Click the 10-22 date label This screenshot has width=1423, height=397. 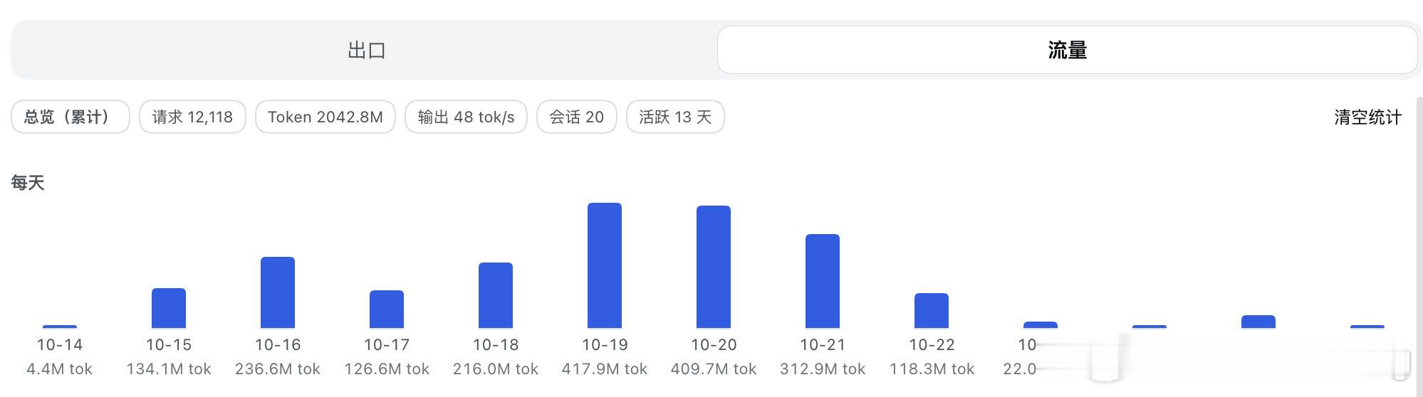tap(932, 345)
